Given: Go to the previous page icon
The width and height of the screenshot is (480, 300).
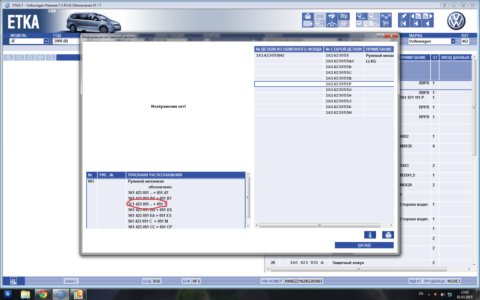Looking at the screenshot, I should tap(416, 16).
